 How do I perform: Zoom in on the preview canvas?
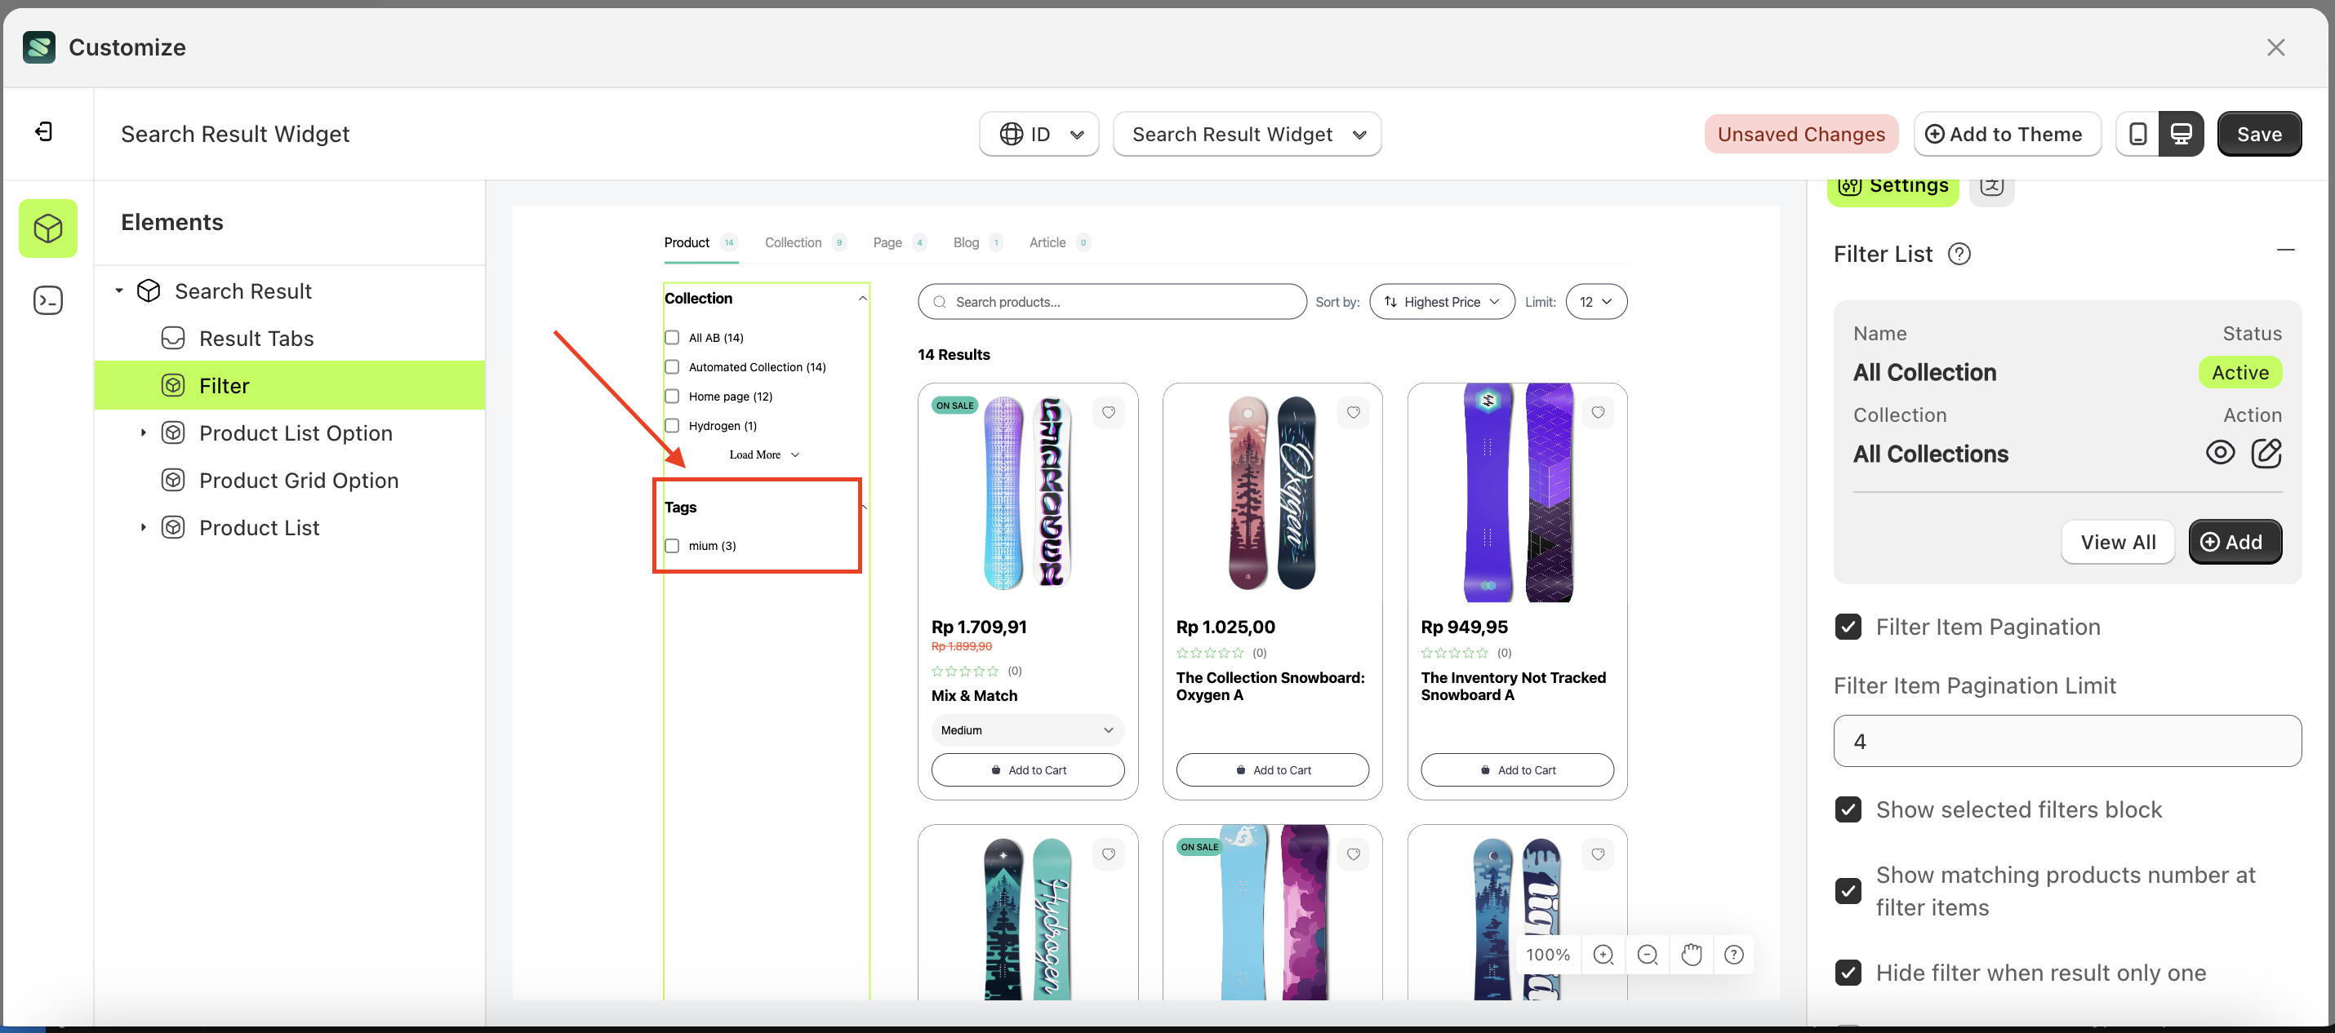click(1603, 954)
